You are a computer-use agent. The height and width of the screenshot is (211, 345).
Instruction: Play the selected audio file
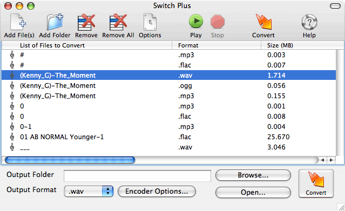[196, 22]
